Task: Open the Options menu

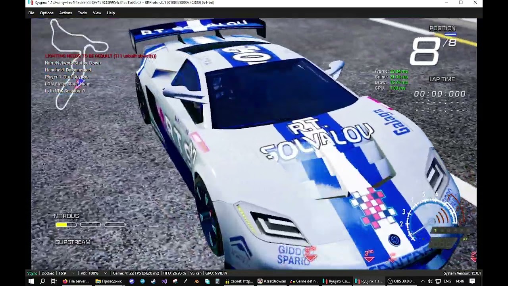Action: [46, 13]
